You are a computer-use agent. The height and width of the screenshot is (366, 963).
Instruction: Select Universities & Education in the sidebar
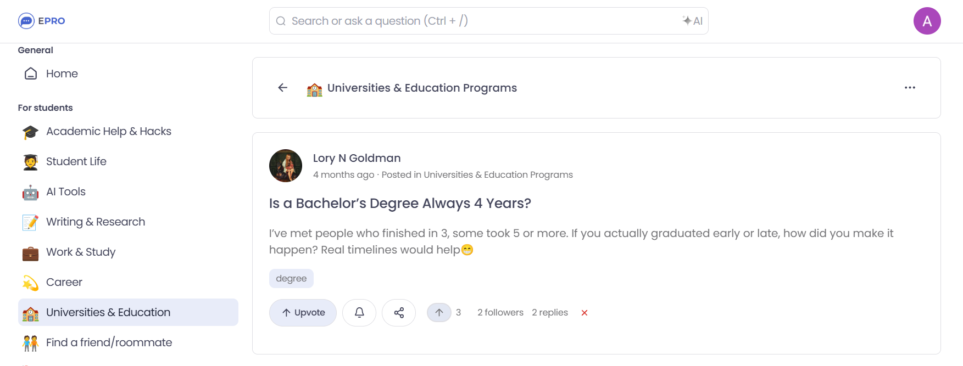[x=108, y=312]
